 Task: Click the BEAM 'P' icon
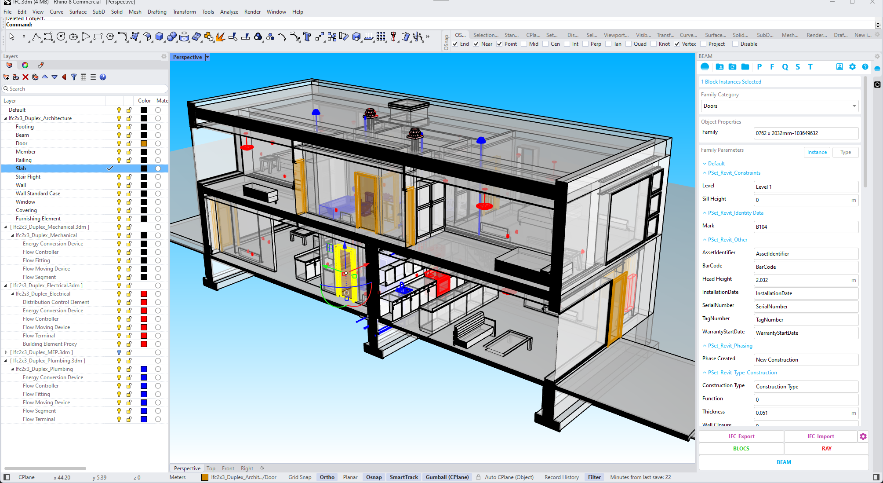pyautogui.click(x=759, y=67)
